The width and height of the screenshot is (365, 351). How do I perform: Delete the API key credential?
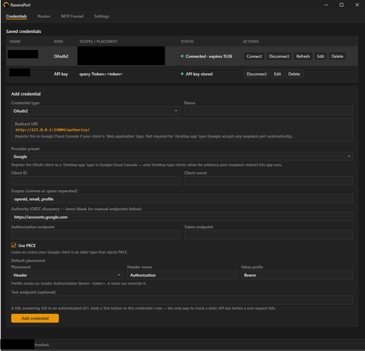pos(294,74)
